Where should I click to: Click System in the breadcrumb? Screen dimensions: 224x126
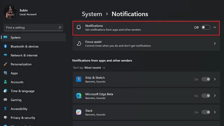92,14
